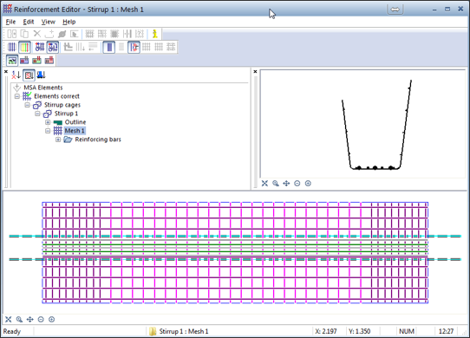Screen dimensions: 470x338
Task: Open the Edit menu
Action: click(x=29, y=22)
